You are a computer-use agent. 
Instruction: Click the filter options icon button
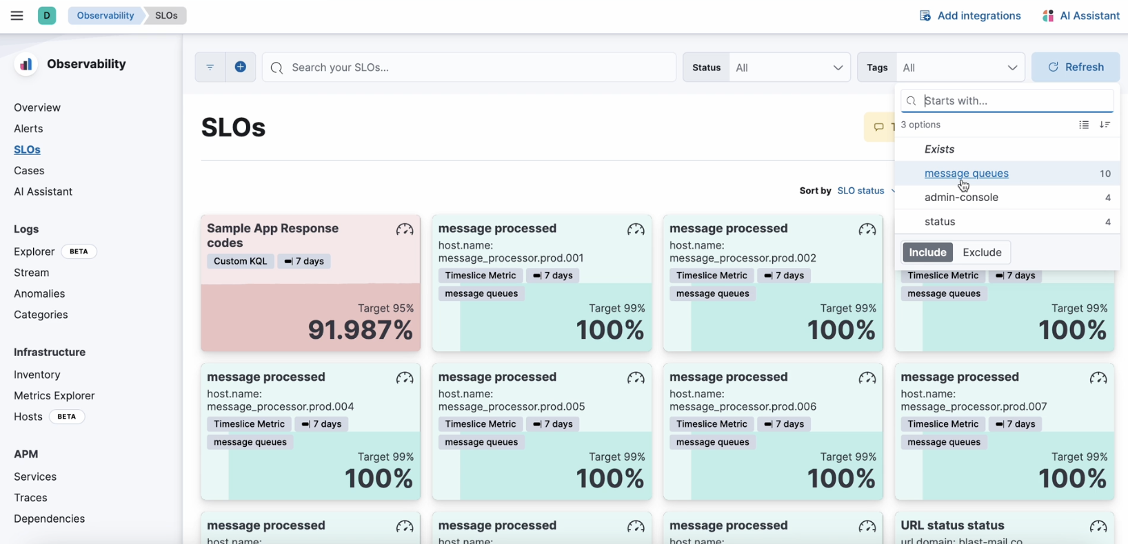(x=210, y=67)
